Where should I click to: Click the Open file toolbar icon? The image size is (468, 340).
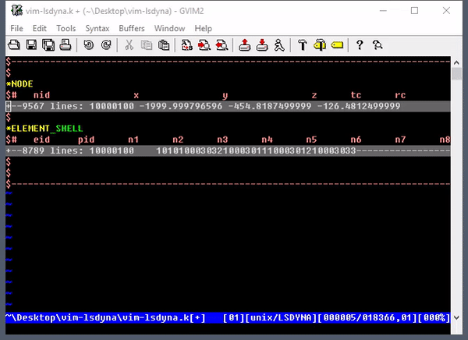click(x=14, y=45)
